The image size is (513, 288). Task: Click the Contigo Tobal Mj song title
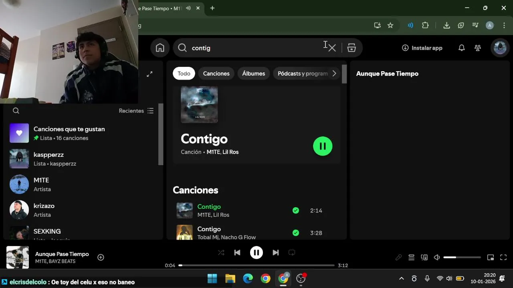(209, 229)
